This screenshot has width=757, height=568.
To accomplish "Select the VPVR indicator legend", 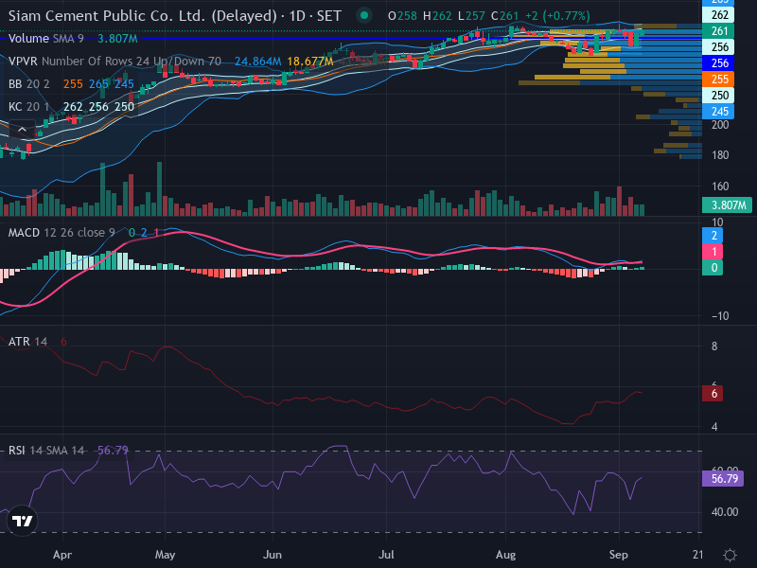I will (x=114, y=62).
